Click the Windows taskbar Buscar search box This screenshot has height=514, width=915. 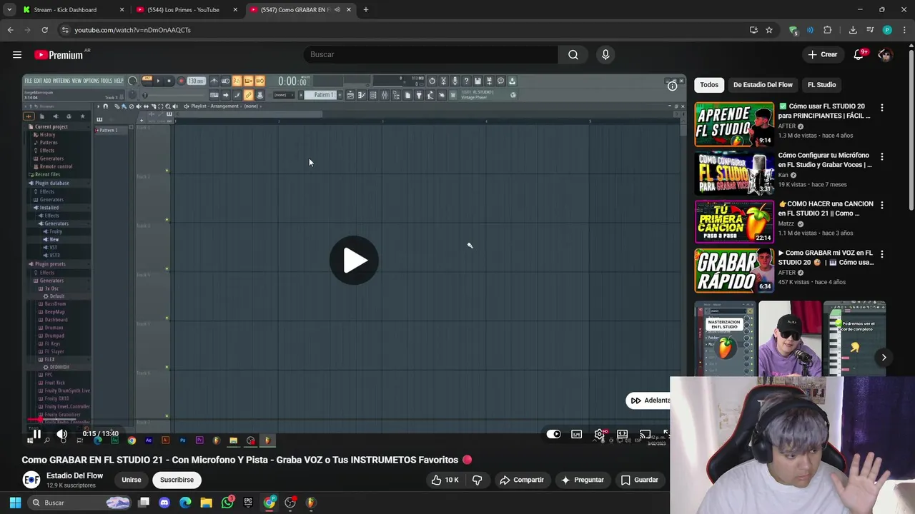(x=81, y=503)
